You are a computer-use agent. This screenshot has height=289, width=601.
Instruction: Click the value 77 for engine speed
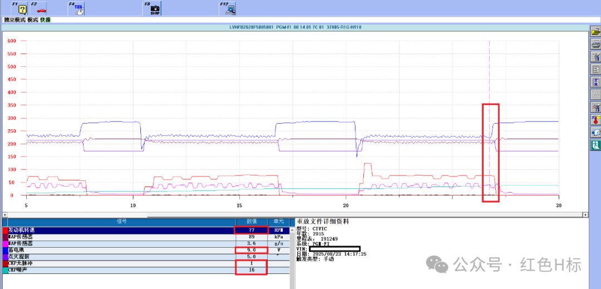point(251,230)
